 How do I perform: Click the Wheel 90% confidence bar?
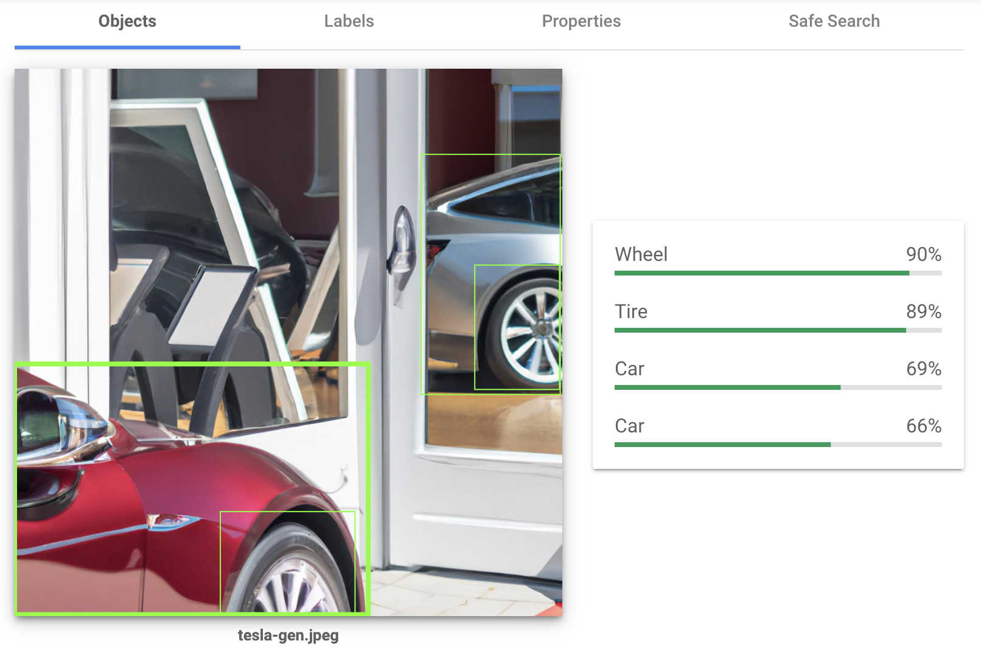778,273
